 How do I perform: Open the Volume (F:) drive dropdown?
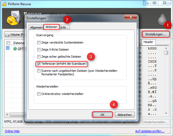14,35
